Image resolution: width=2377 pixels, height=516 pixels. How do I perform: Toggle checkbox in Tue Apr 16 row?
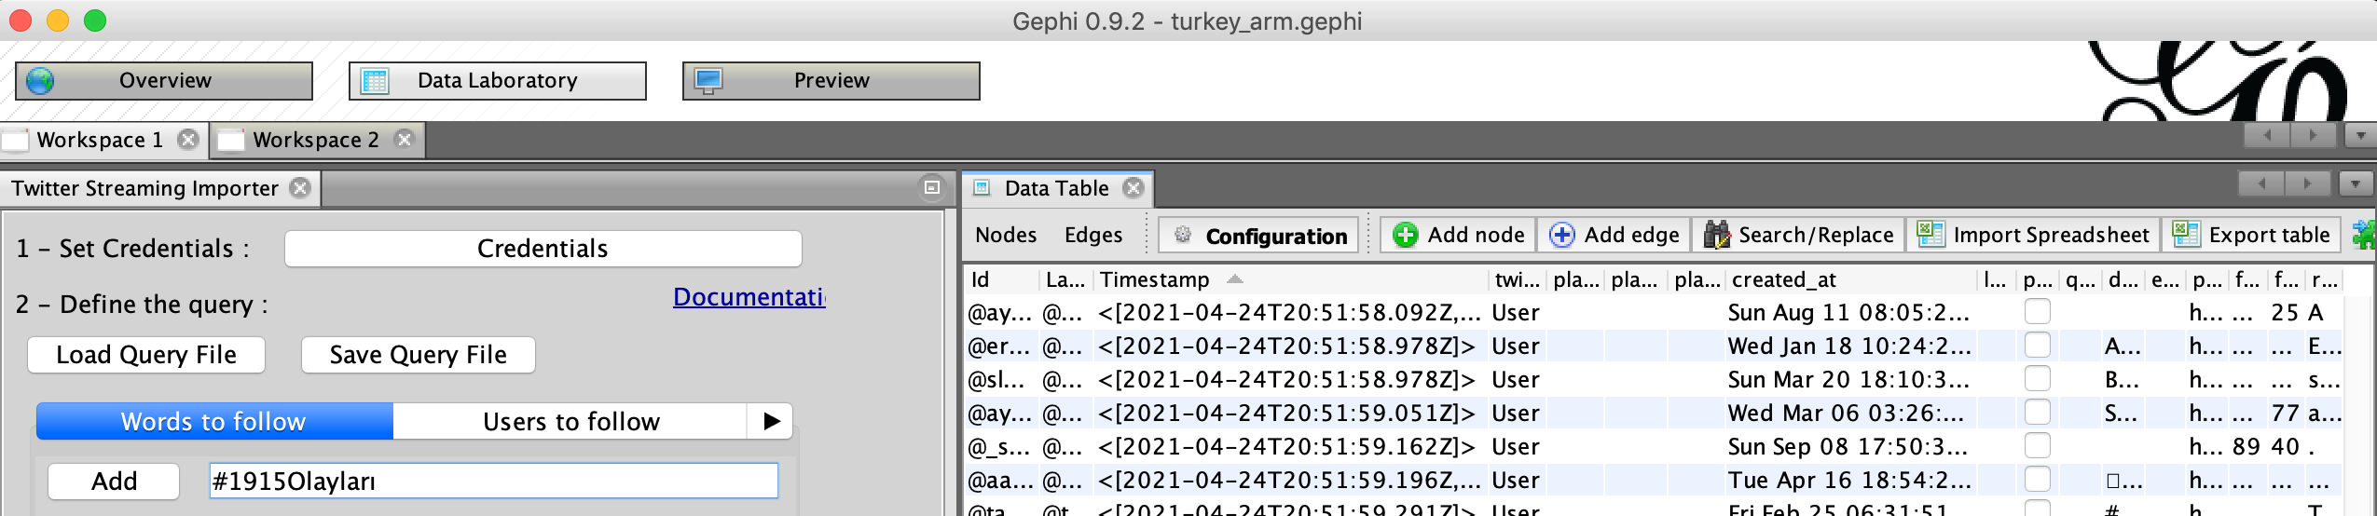tap(2038, 480)
